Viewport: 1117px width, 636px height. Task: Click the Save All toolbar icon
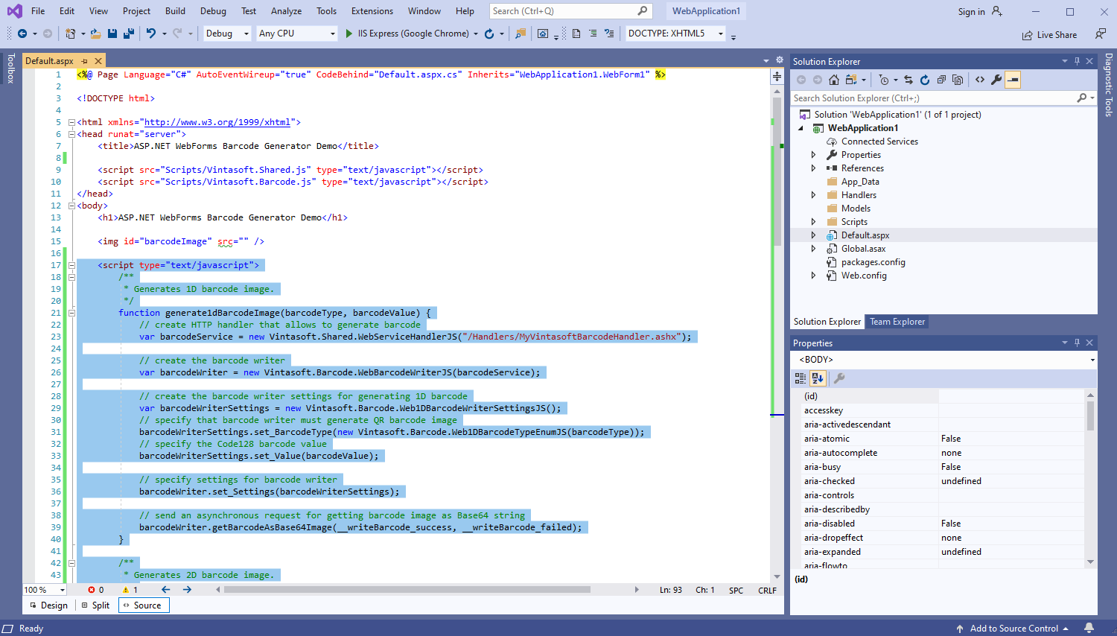click(x=128, y=34)
